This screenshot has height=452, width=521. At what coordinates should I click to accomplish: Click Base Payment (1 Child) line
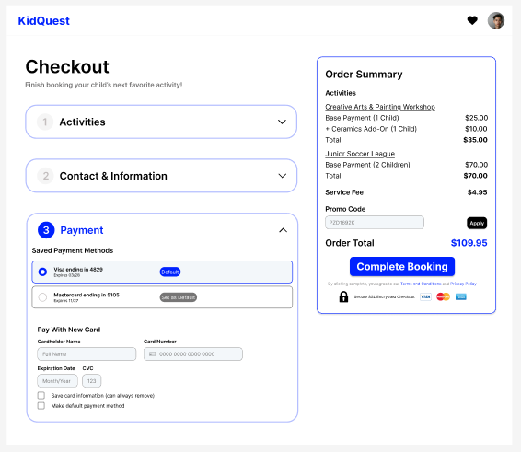click(362, 118)
